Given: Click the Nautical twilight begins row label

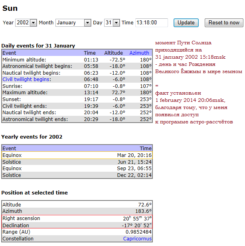Looking at the screenshot, I should tap(32, 73).
